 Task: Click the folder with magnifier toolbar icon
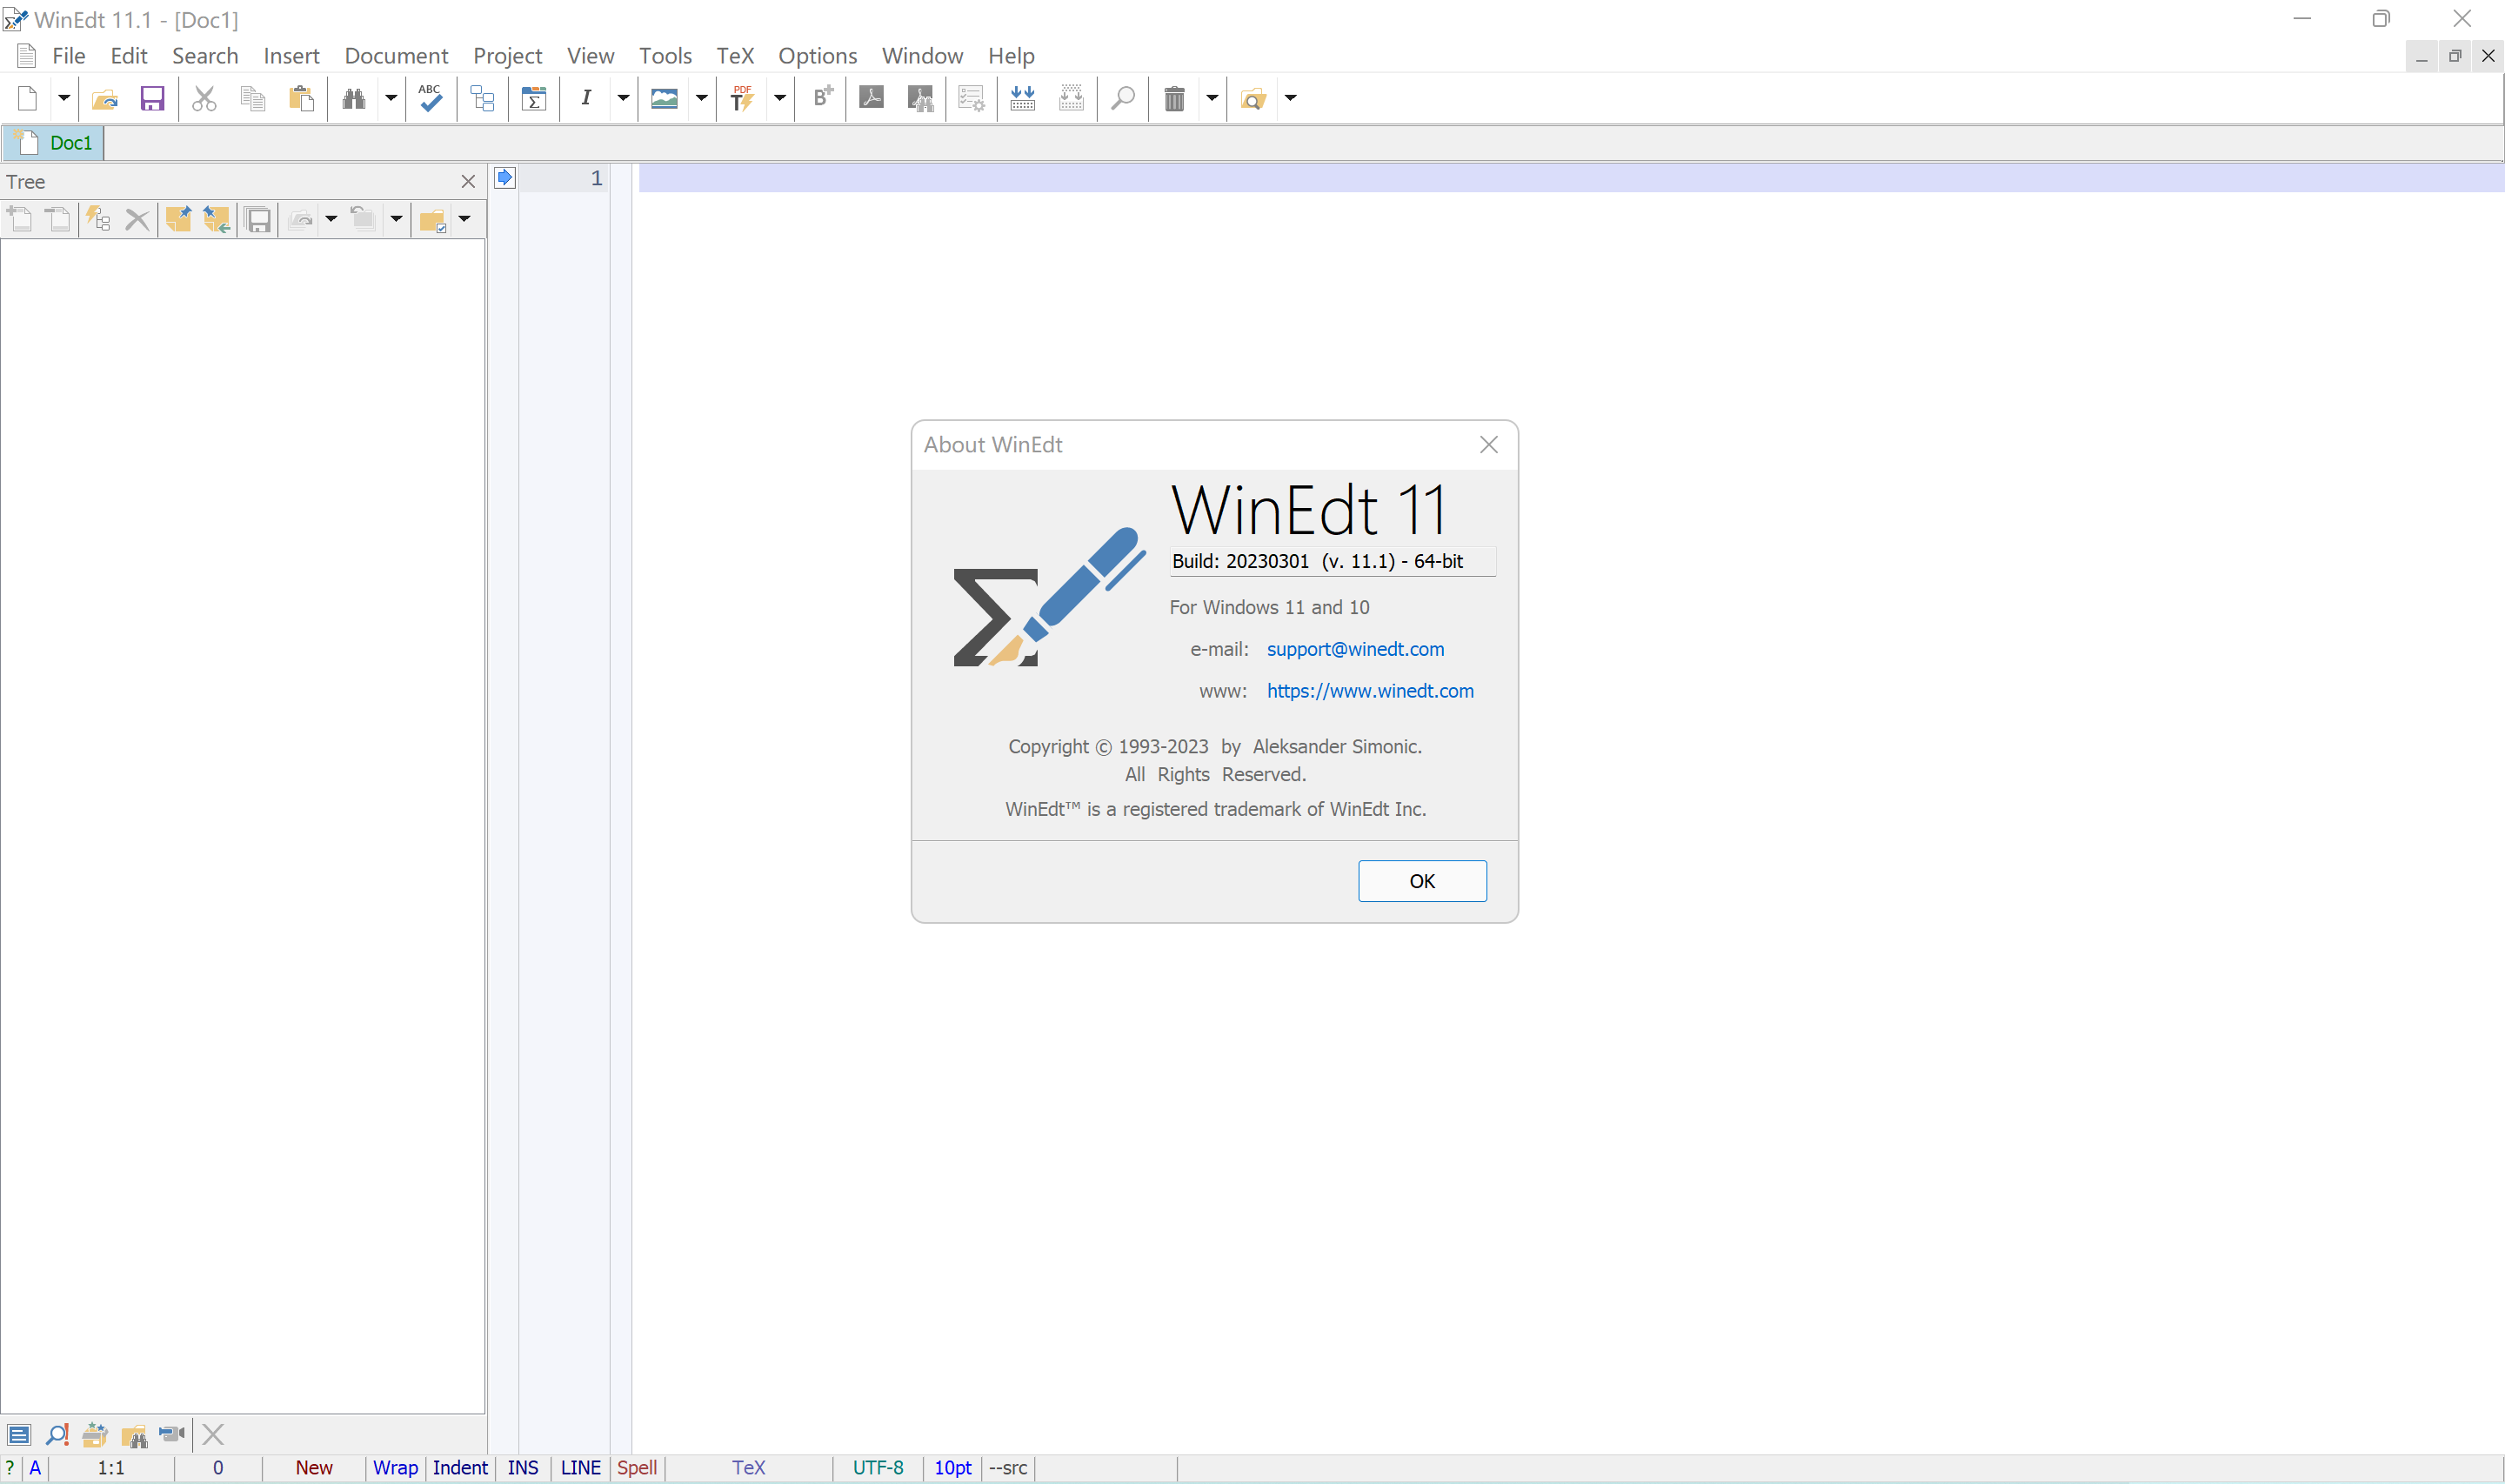point(1252,98)
